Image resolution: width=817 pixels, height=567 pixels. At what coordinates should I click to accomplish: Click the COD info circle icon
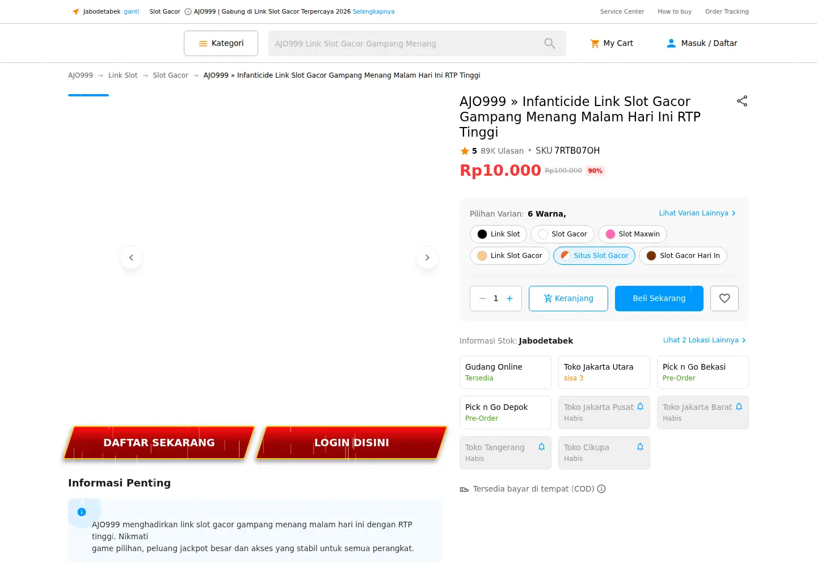[x=601, y=489]
